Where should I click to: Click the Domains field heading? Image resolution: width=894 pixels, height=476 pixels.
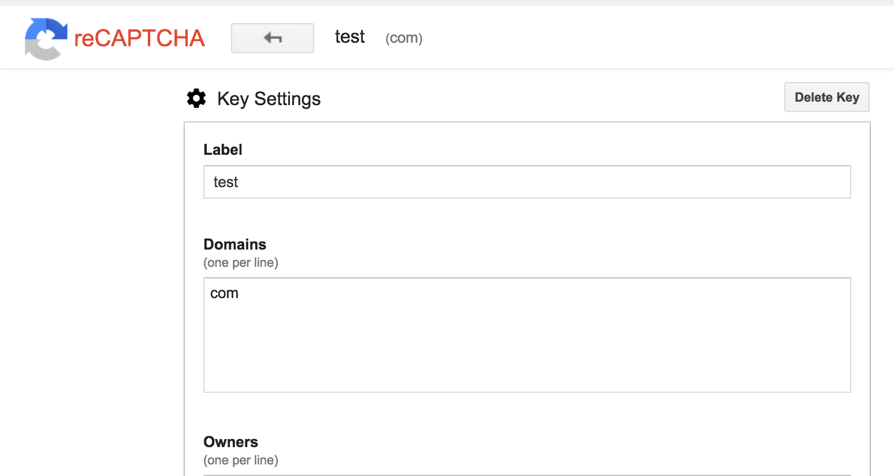(234, 244)
